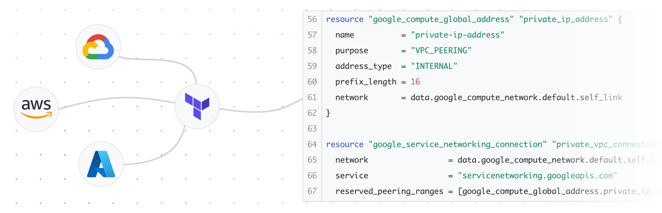Select the AWS logo icon
Image resolution: width=662 pixels, height=213 pixels.
[36, 109]
